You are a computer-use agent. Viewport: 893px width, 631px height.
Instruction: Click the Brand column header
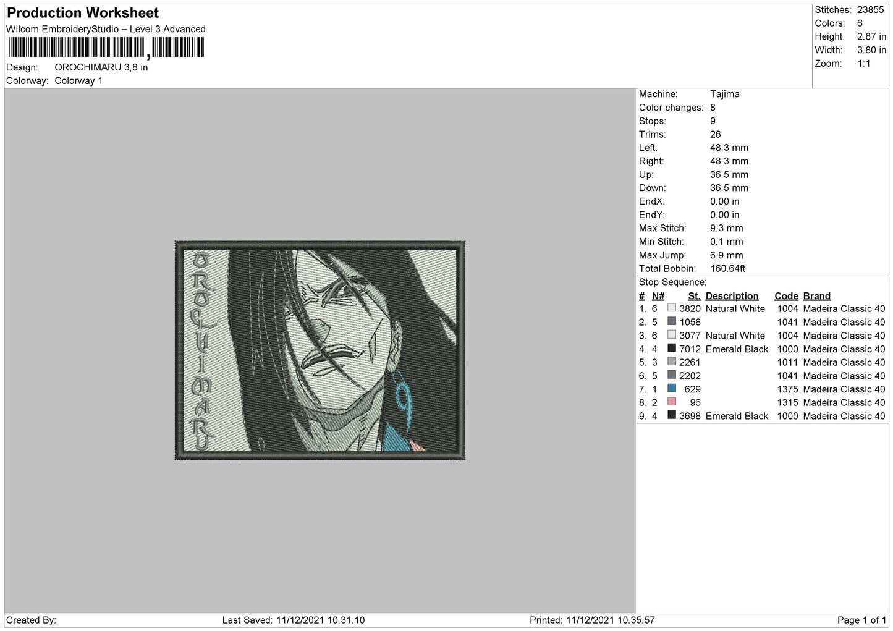tap(816, 296)
